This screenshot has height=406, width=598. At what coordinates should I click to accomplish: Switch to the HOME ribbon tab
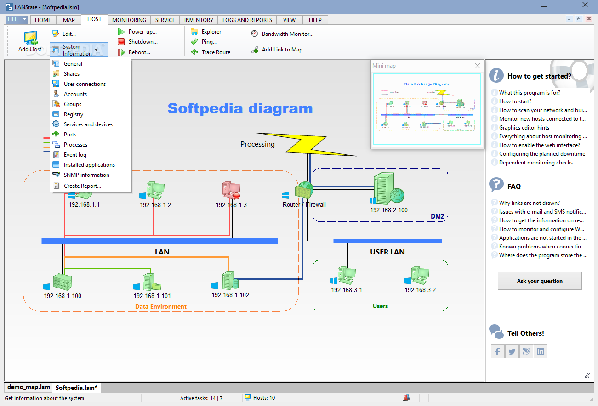[x=43, y=20]
